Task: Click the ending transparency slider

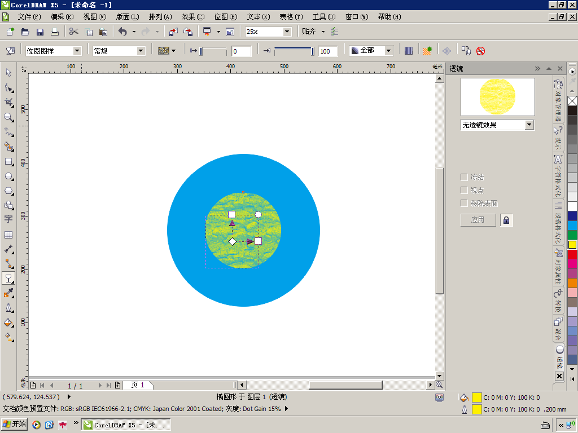Action: pyautogui.click(x=294, y=51)
